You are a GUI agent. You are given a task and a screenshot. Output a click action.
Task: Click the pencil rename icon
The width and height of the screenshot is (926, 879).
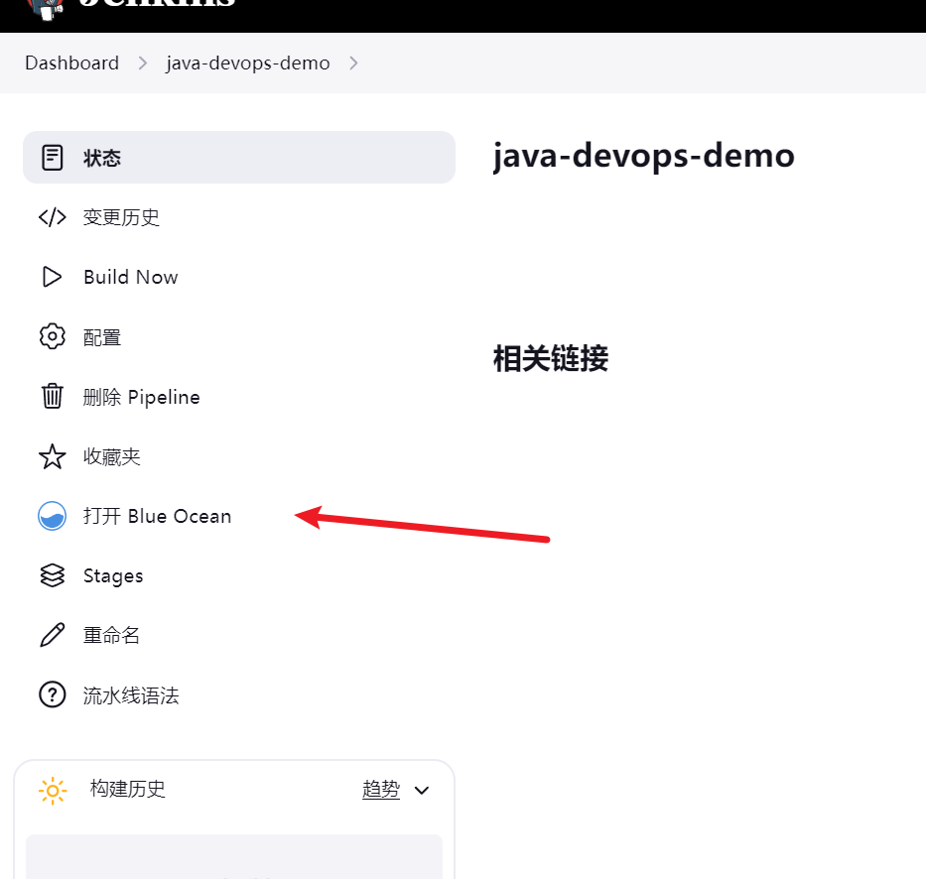[52, 635]
